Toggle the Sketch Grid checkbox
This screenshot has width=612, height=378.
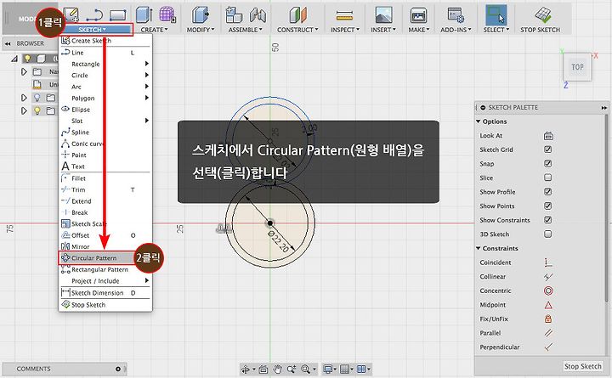[x=548, y=150]
